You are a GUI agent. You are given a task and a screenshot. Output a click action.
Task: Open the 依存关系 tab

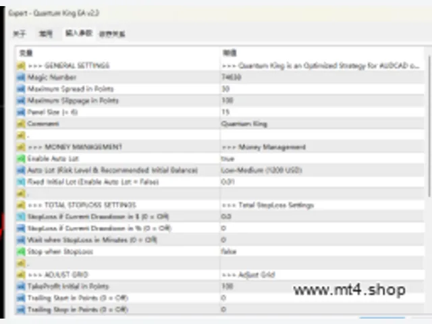coord(112,34)
